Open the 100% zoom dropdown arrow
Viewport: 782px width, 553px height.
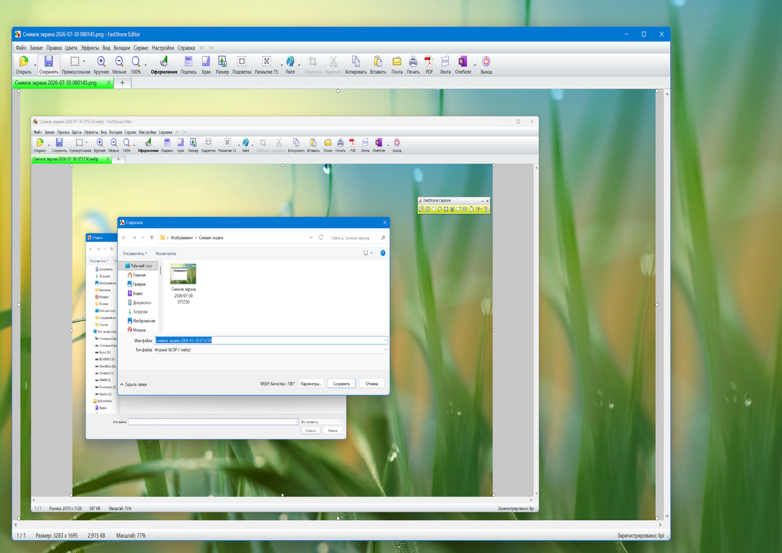pos(145,65)
